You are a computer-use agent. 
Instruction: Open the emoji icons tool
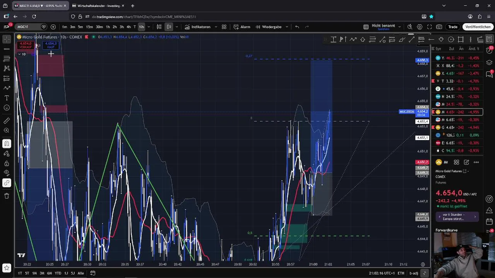[7, 108]
